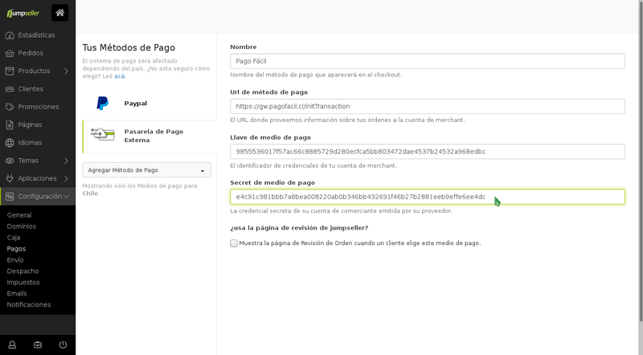Image resolution: width=643 pixels, height=355 pixels.
Task: Click the Aplicaciones plug icon
Action: tap(10, 178)
